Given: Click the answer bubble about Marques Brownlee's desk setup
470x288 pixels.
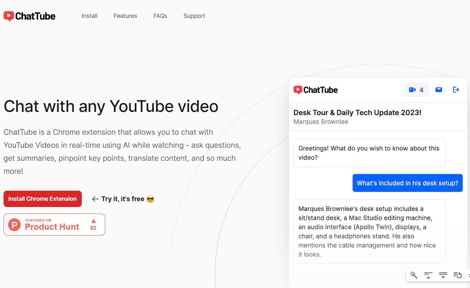Looking at the screenshot, I should 369,231.
